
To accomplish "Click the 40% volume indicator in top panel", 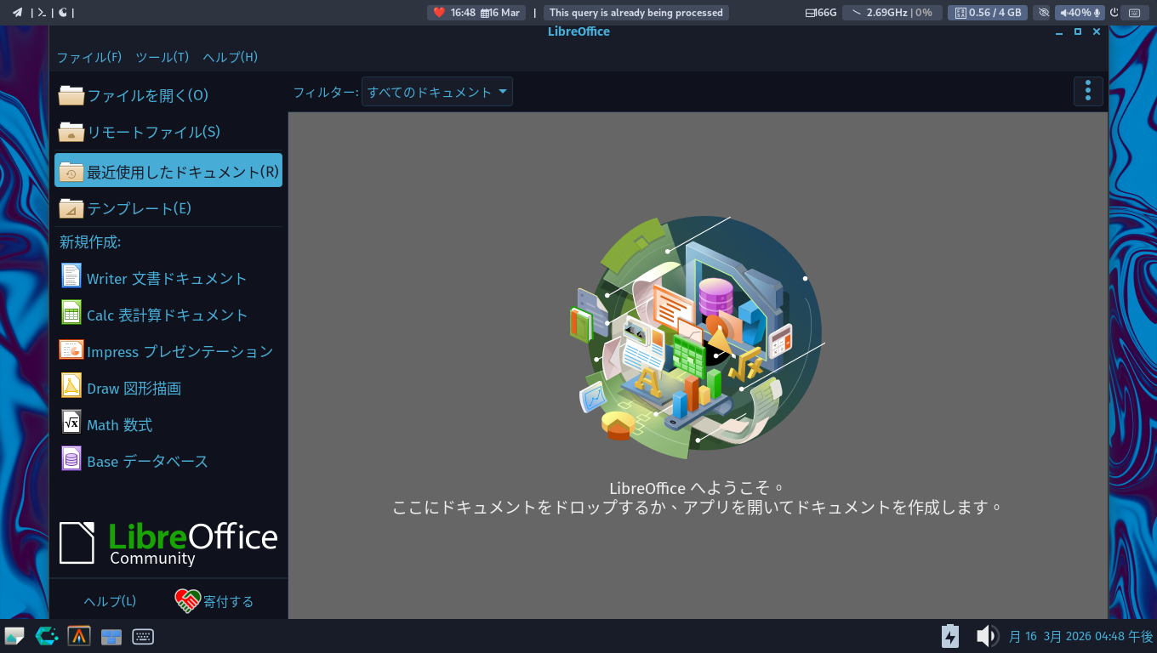I will coord(1080,13).
